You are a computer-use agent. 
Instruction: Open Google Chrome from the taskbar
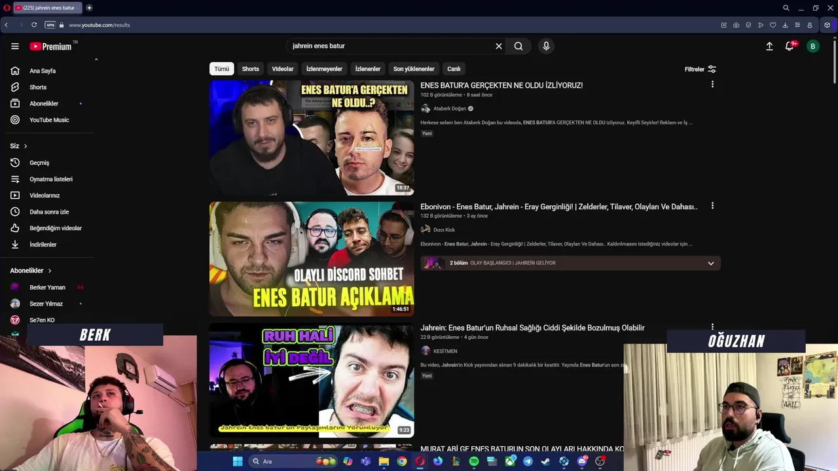coord(402,461)
